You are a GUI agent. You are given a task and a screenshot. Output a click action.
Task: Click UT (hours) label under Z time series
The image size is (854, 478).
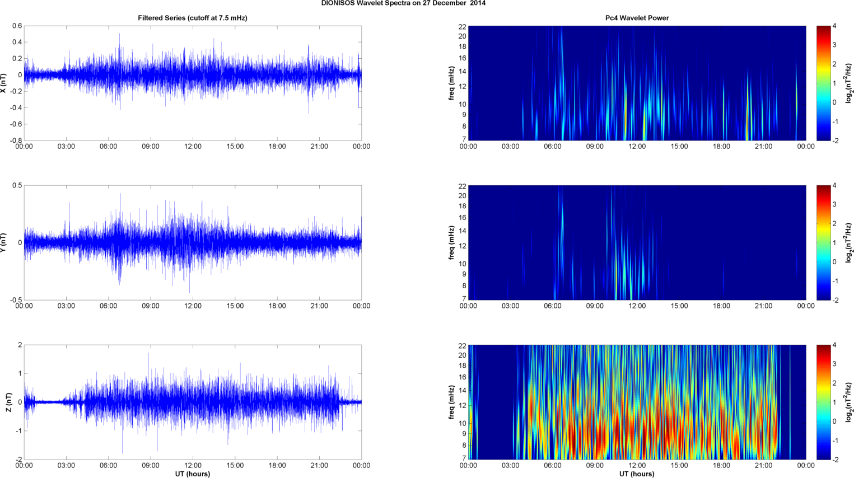point(193,474)
